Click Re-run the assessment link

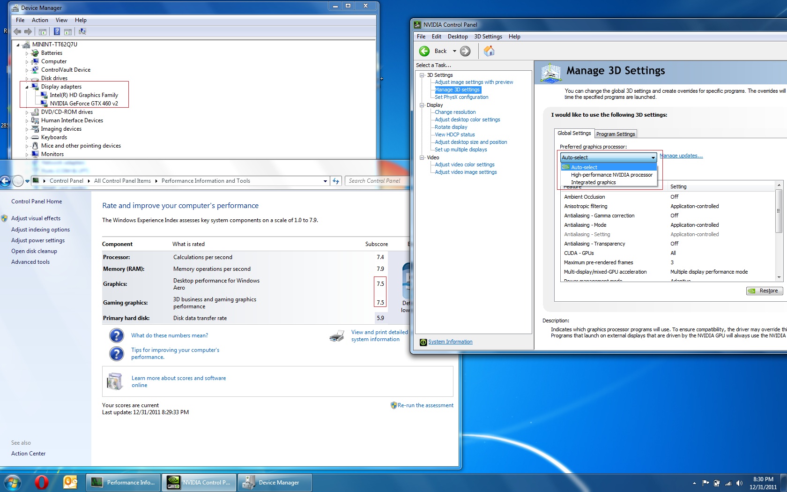point(425,405)
